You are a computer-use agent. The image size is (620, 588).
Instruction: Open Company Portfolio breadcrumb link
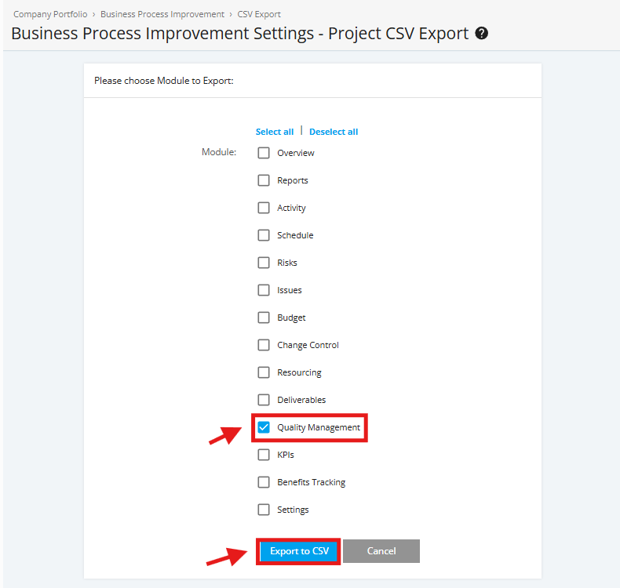[x=50, y=14]
